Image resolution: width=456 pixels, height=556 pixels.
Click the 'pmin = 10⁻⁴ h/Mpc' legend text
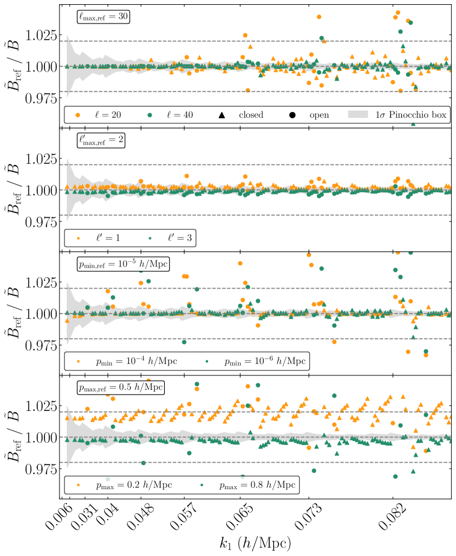pyautogui.click(x=137, y=361)
